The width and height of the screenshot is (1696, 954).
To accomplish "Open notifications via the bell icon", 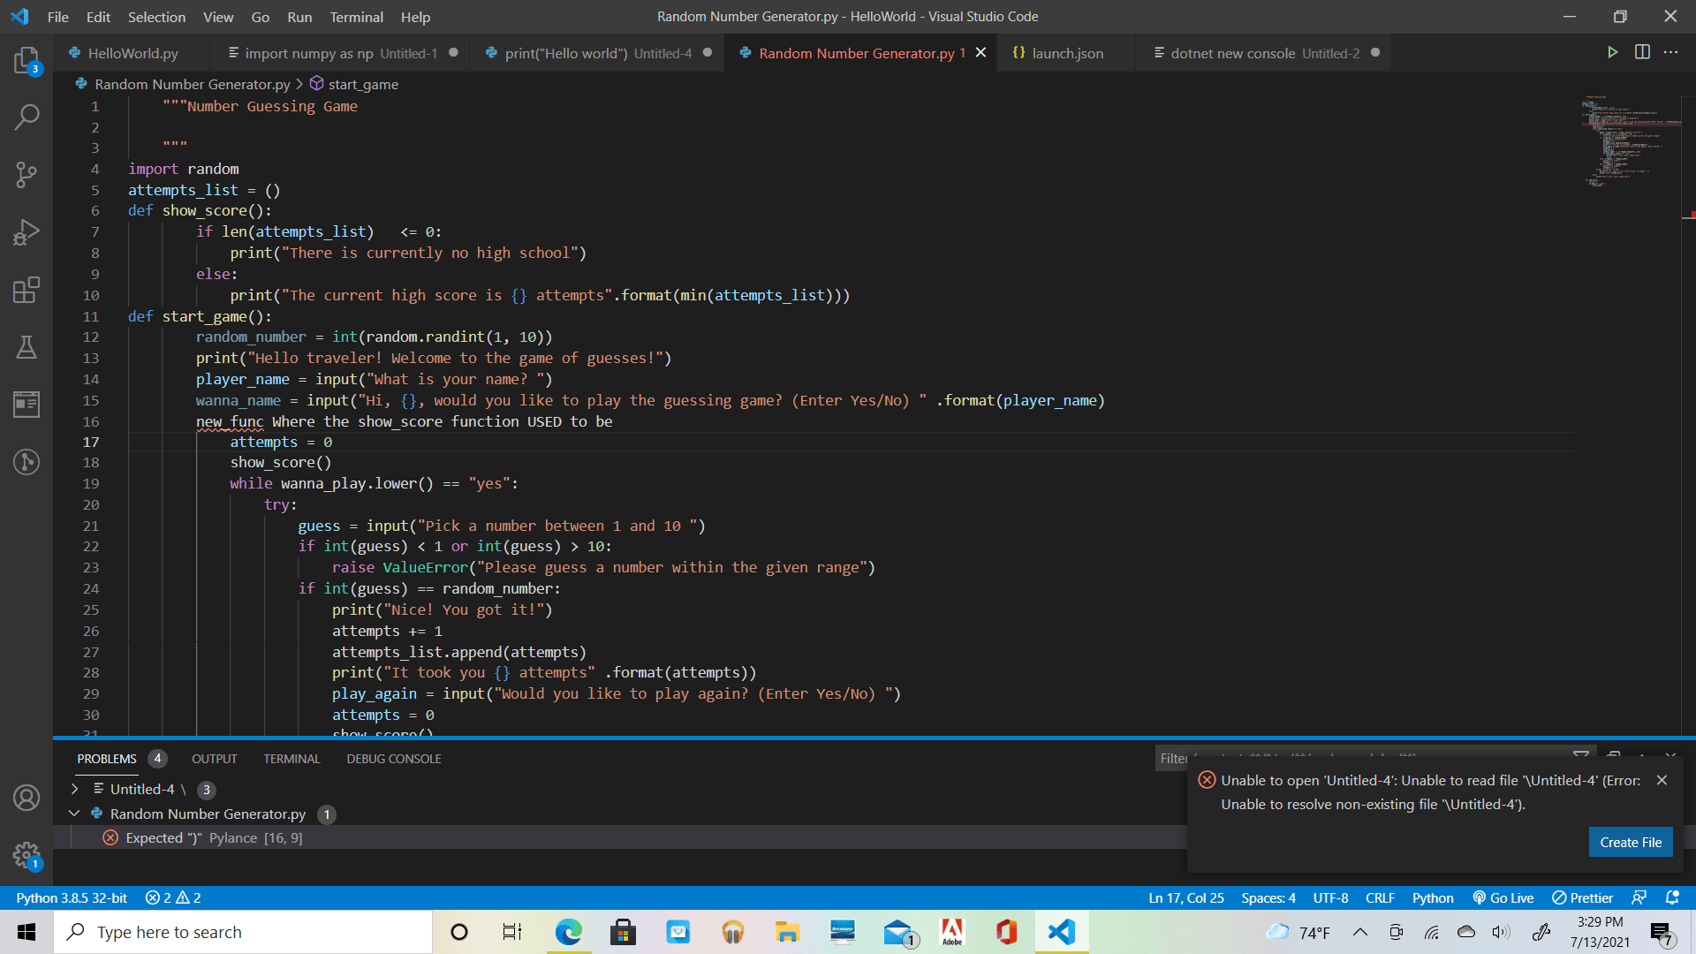I will pos(1672,897).
